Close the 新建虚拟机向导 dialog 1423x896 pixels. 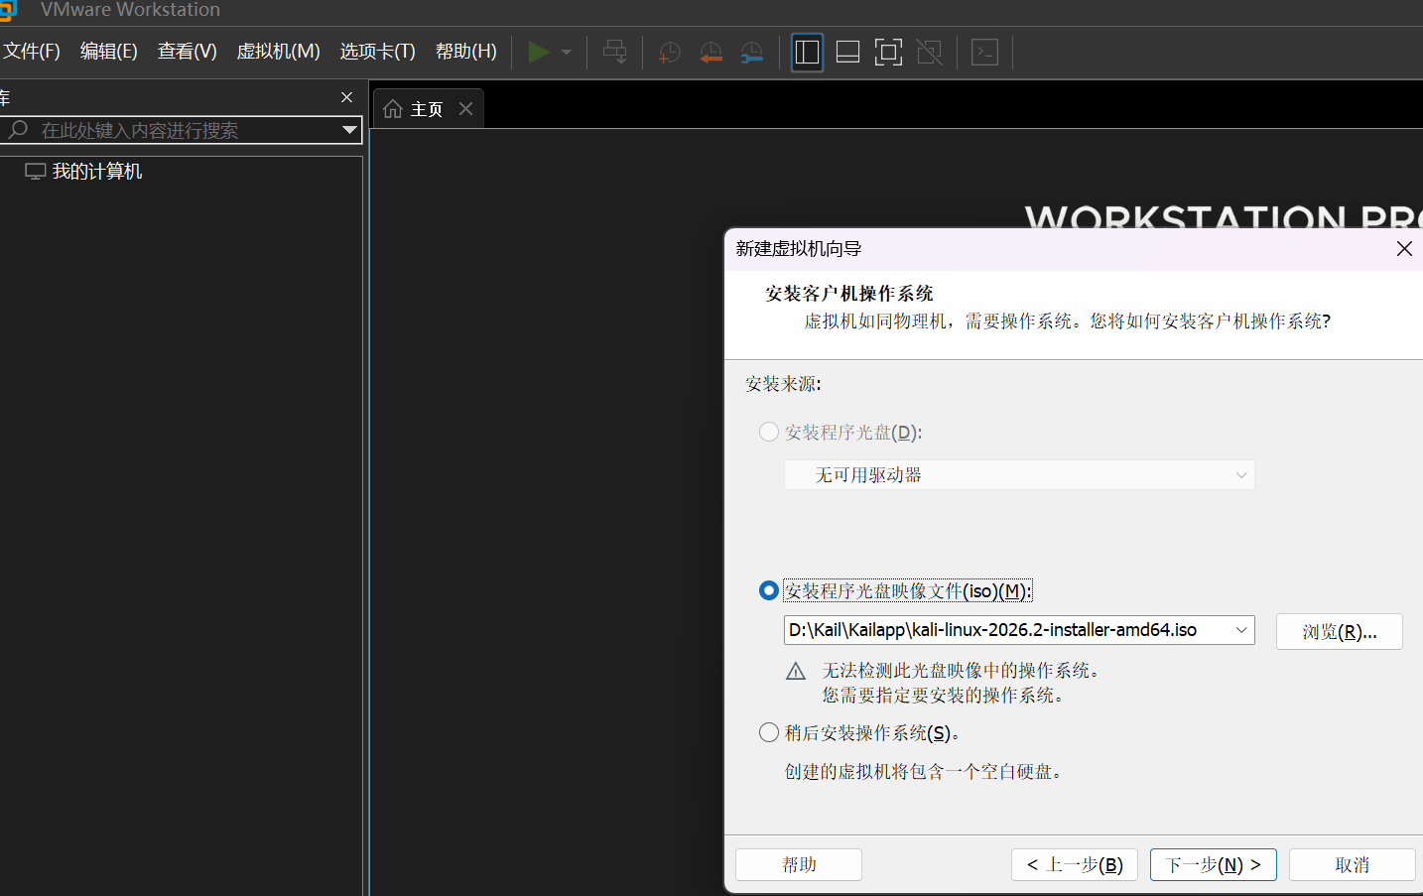[x=1404, y=248]
